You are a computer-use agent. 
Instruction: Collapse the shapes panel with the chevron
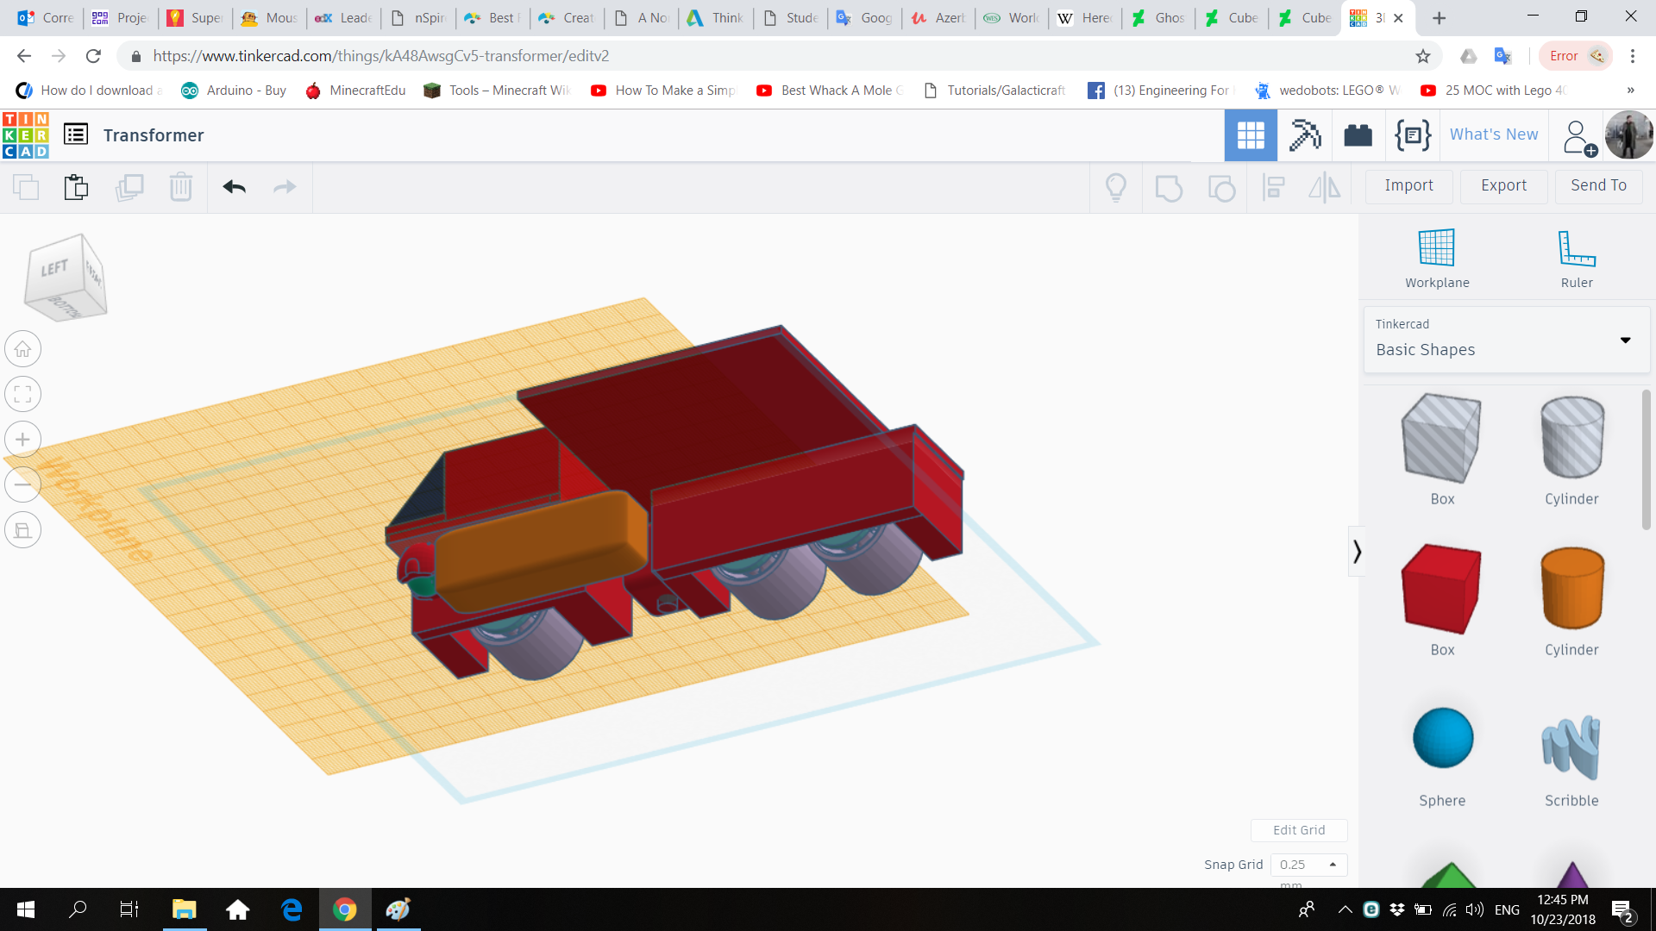1357,552
